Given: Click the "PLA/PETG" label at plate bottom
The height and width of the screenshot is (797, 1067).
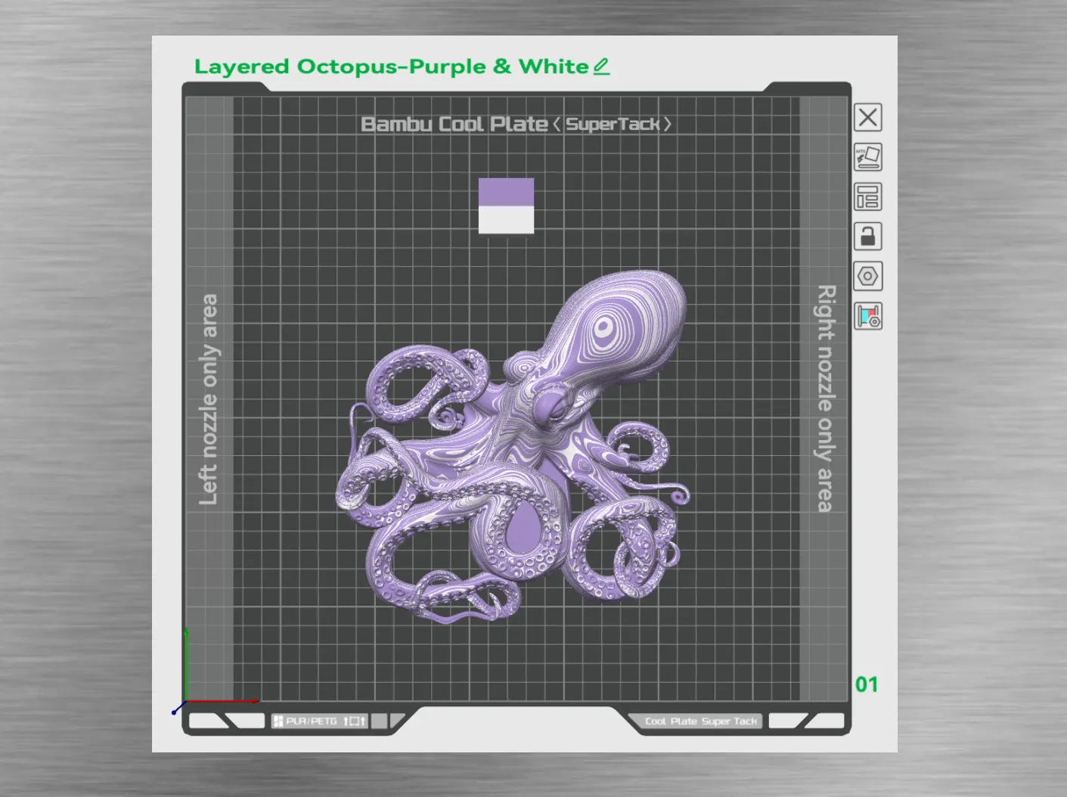Looking at the screenshot, I should coord(311,721).
